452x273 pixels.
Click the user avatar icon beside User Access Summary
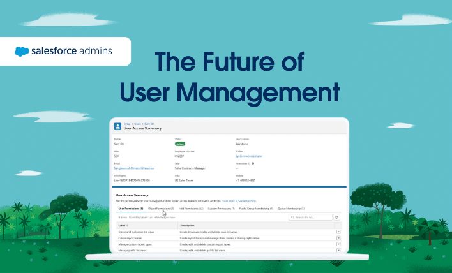tap(117, 126)
